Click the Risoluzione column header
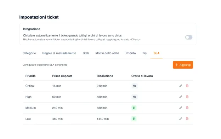This screenshot has height=139, width=221. pyautogui.click(x=105, y=76)
